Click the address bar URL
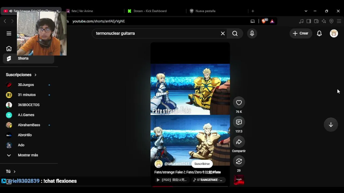The image size is (344, 193). 99,21
